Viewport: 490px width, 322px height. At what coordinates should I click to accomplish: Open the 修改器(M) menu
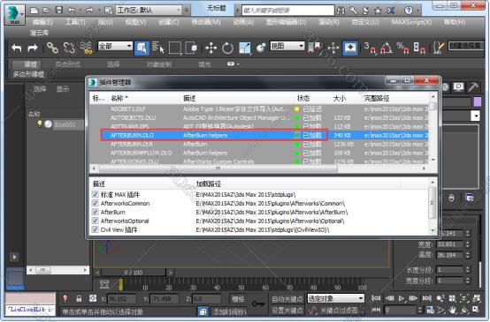(x=205, y=22)
